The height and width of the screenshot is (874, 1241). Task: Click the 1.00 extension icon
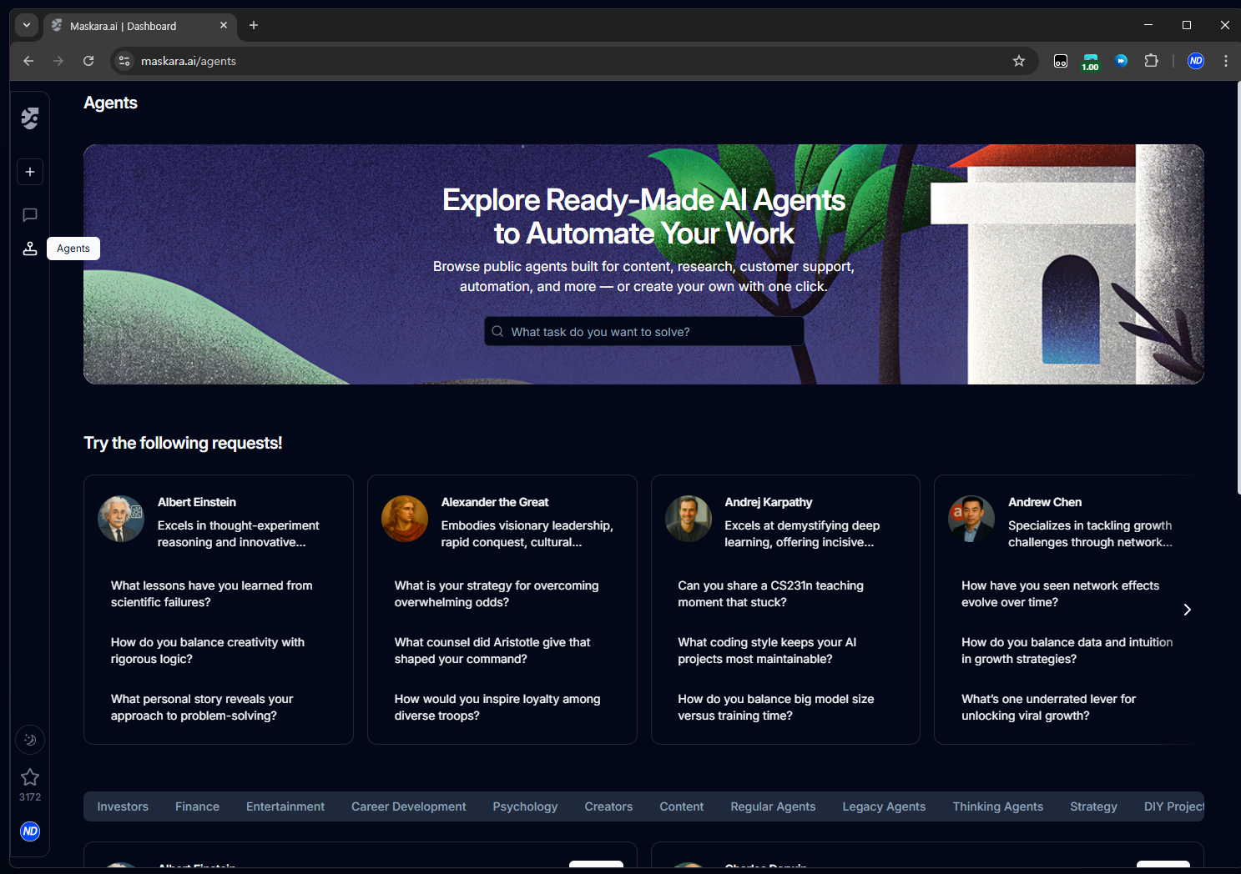tap(1091, 62)
